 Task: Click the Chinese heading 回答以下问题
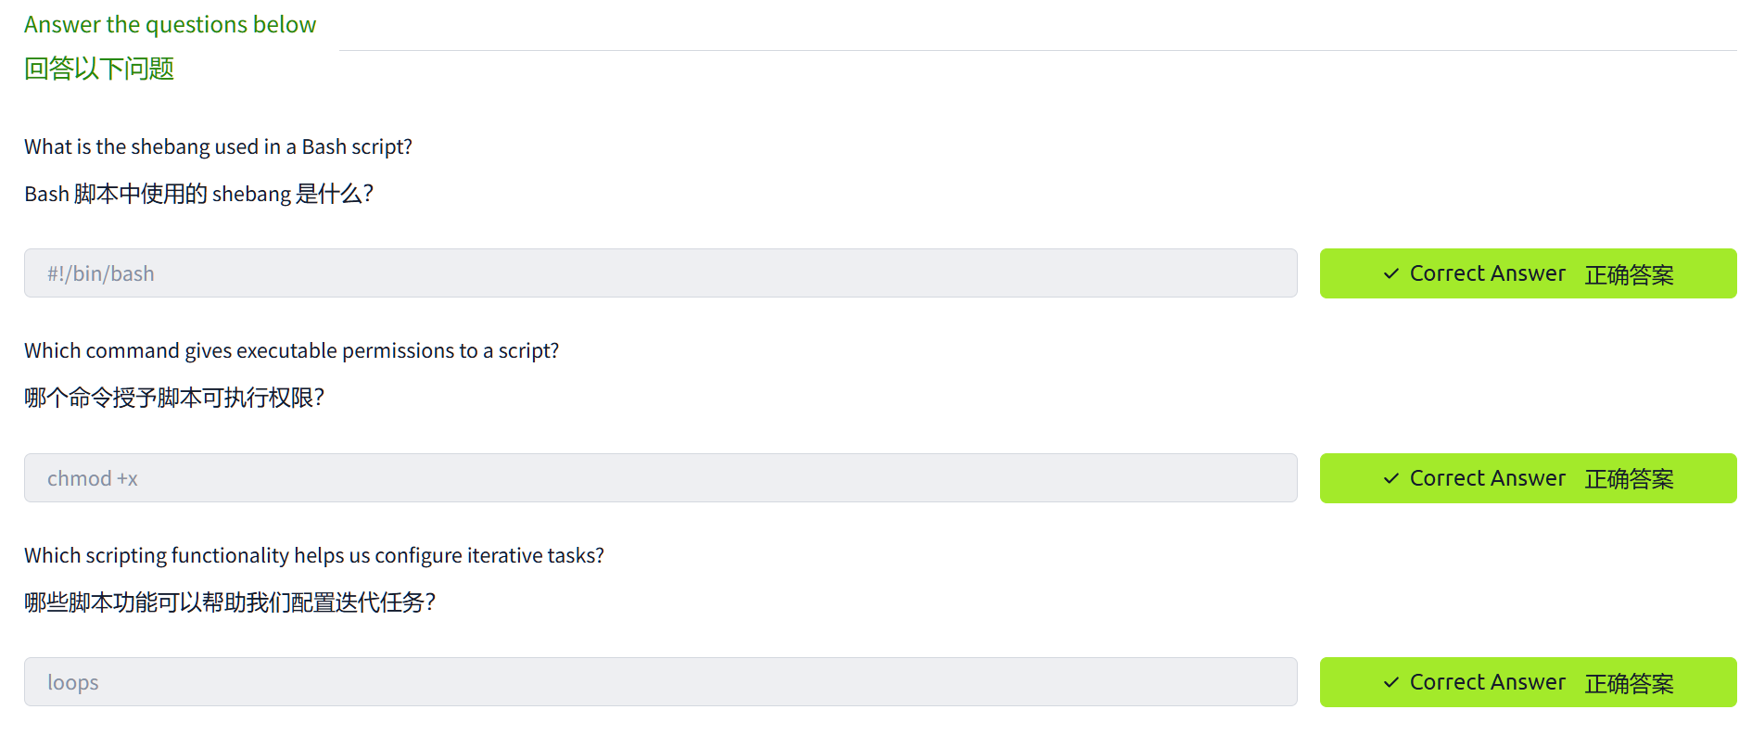99,69
